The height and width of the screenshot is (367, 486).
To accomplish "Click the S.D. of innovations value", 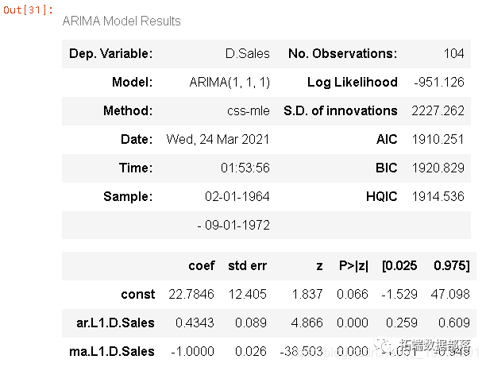I will 438,111.
